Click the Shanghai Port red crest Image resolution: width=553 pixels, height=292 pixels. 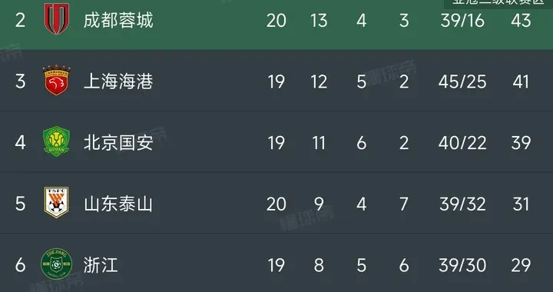pos(56,80)
